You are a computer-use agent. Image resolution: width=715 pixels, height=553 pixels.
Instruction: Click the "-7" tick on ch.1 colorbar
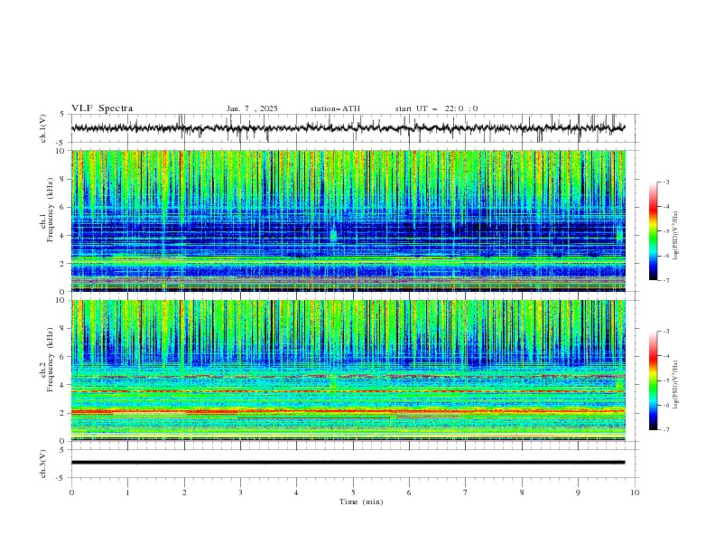[665, 280]
